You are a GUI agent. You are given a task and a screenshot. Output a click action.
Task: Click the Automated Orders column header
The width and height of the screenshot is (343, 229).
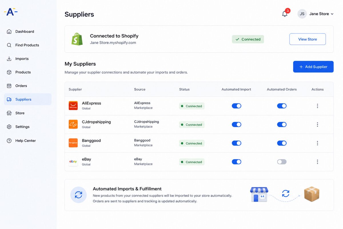(x=282, y=89)
